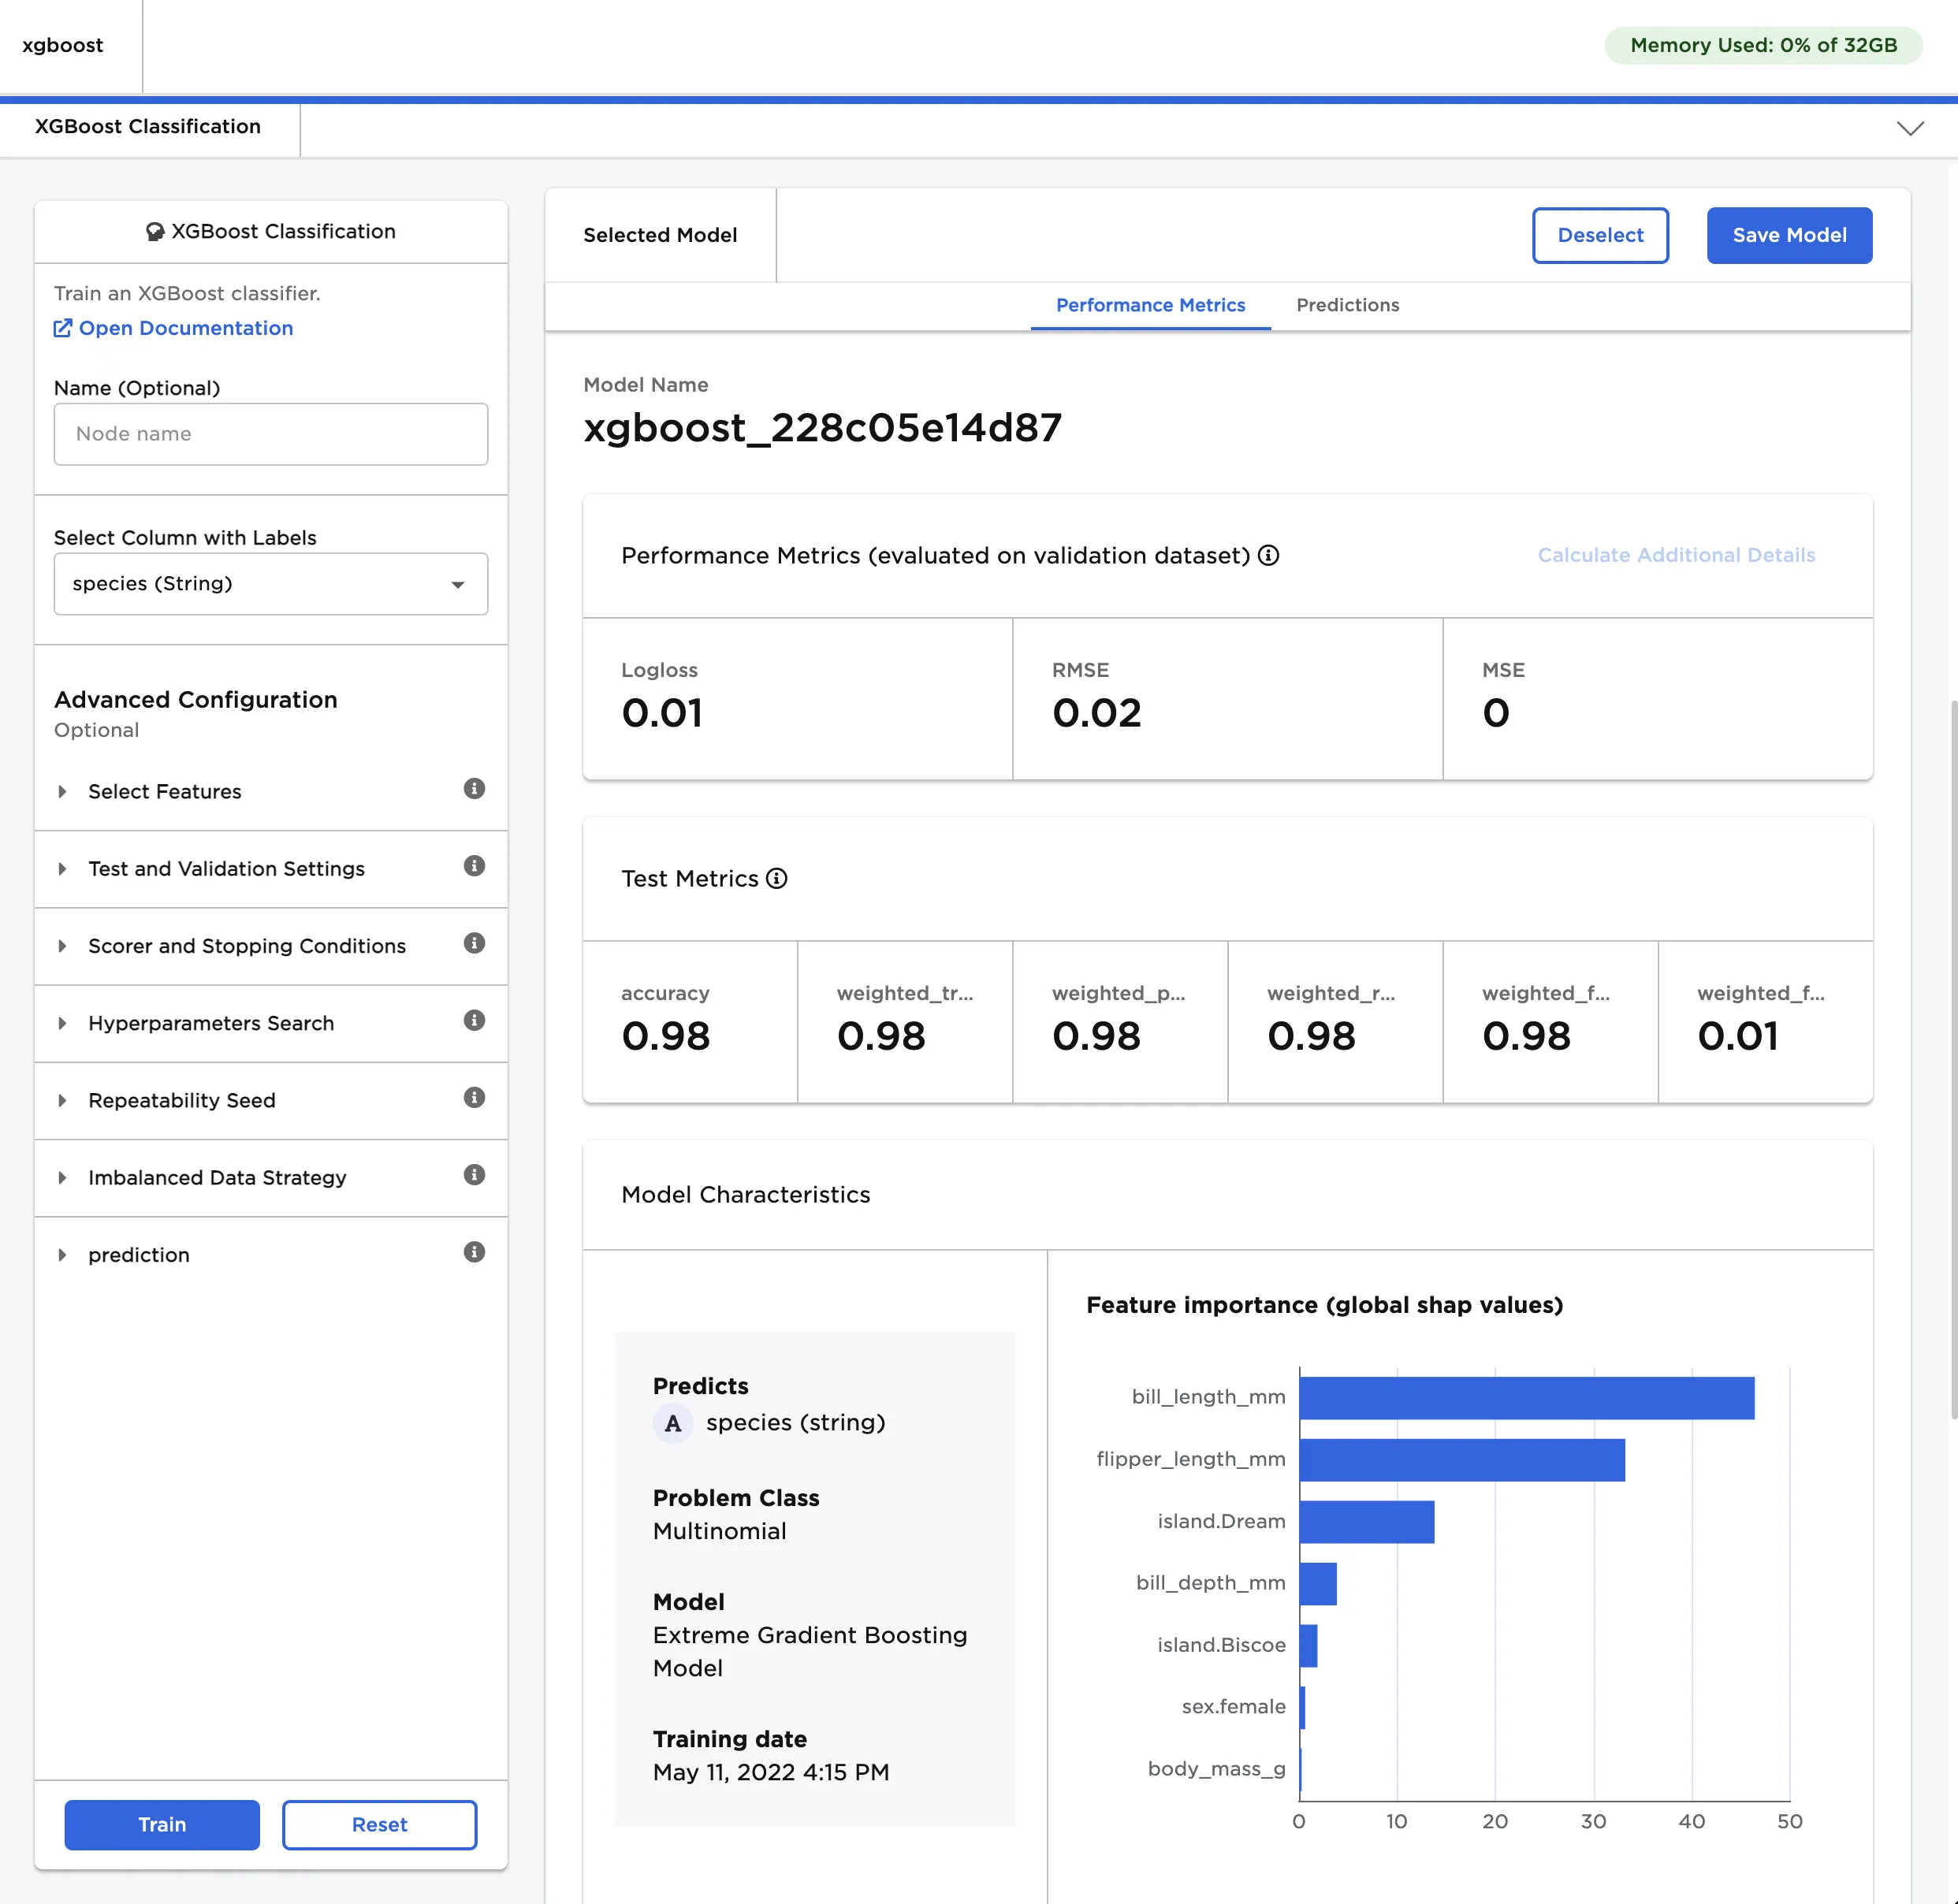Click info icon for Test and Validation Settings
Screen dimensions: 1958x1904
pos(474,866)
